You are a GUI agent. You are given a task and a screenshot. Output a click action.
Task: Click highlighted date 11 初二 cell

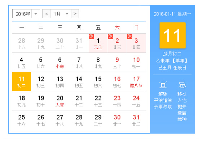coord(22,81)
